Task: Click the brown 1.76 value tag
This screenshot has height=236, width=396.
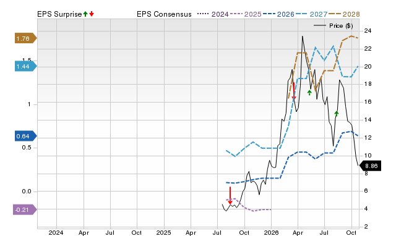Action: pyautogui.click(x=25, y=38)
